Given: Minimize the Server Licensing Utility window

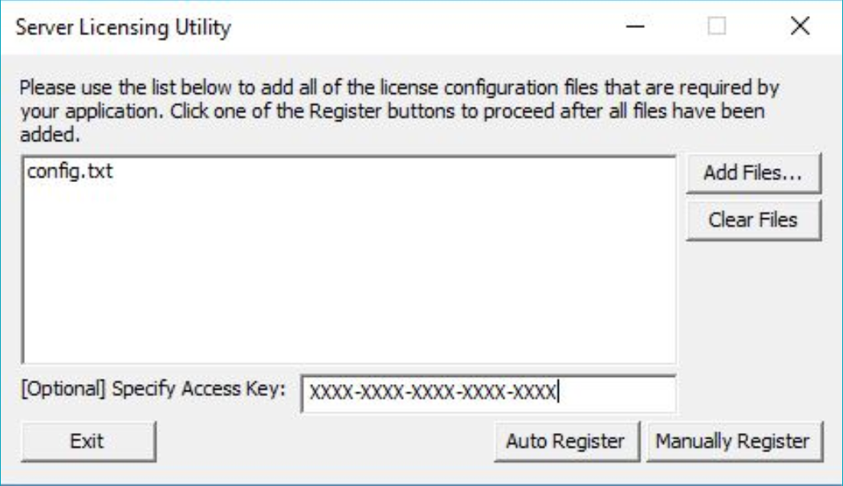Looking at the screenshot, I should coord(636,28).
